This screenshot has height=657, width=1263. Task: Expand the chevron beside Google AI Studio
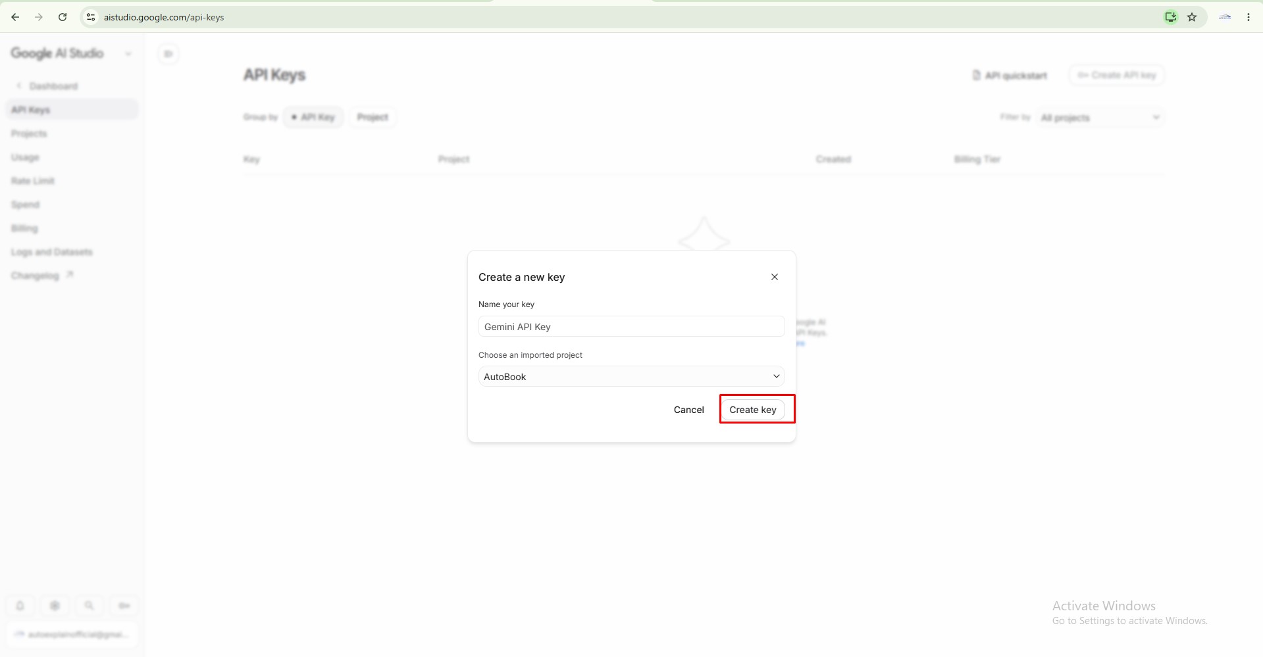tap(128, 54)
